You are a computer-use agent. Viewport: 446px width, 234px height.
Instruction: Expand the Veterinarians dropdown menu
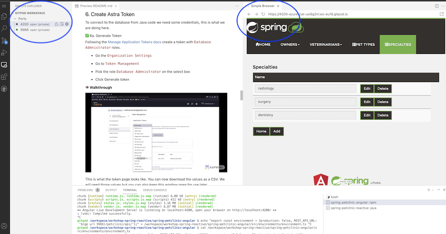tap(325, 45)
